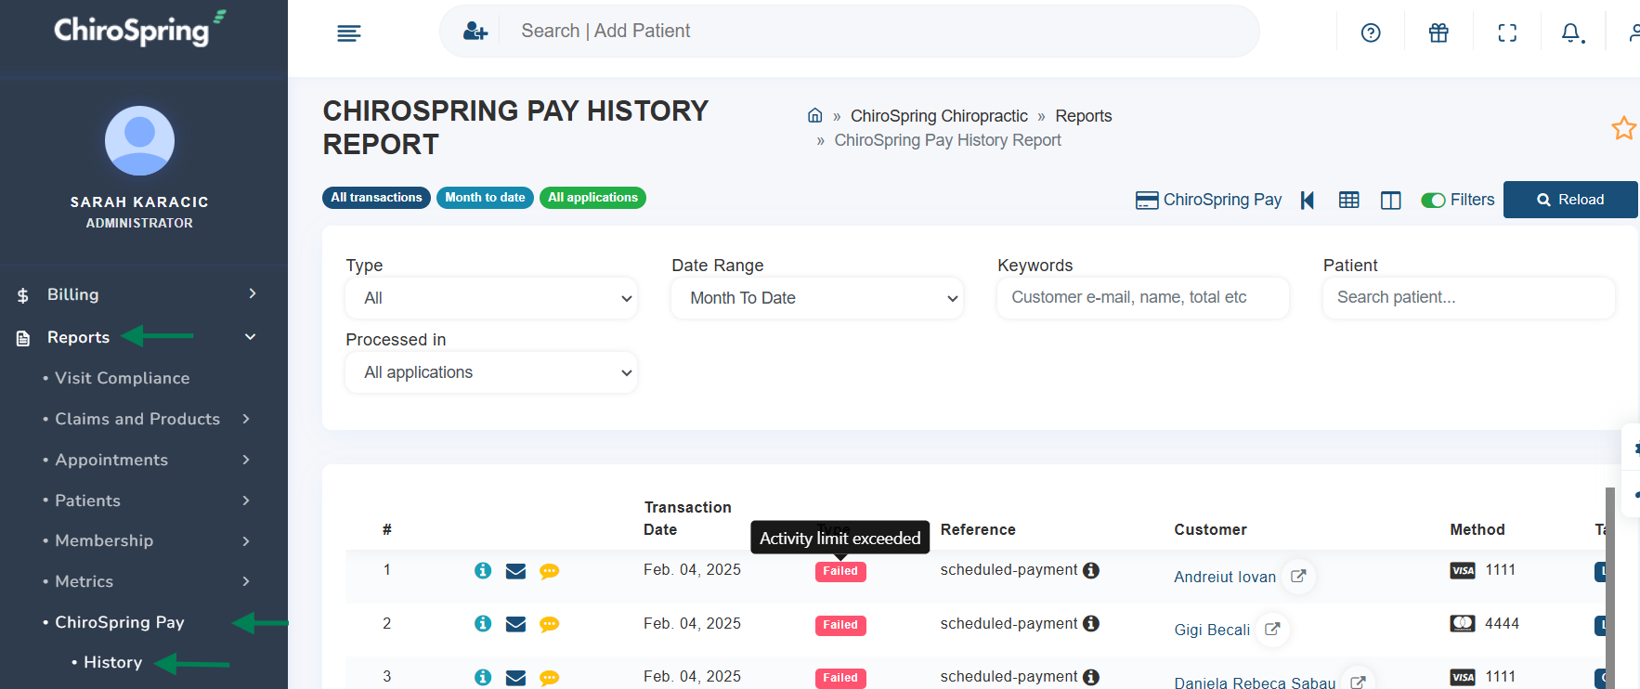Click the email envelope icon in row 3
This screenshot has width=1640, height=689.
tap(515, 678)
